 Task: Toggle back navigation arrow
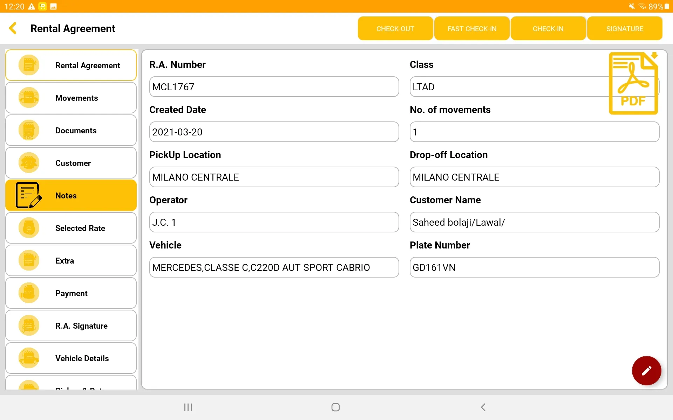(x=14, y=29)
